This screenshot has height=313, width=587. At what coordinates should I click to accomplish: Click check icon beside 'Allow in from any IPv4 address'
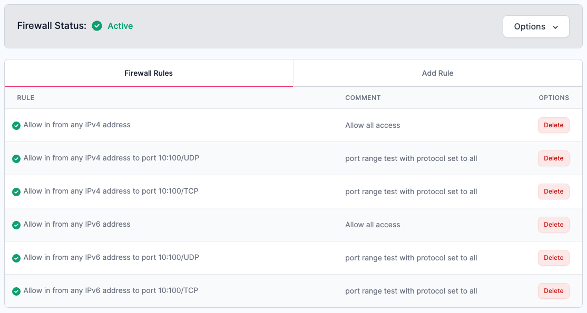[x=16, y=126]
